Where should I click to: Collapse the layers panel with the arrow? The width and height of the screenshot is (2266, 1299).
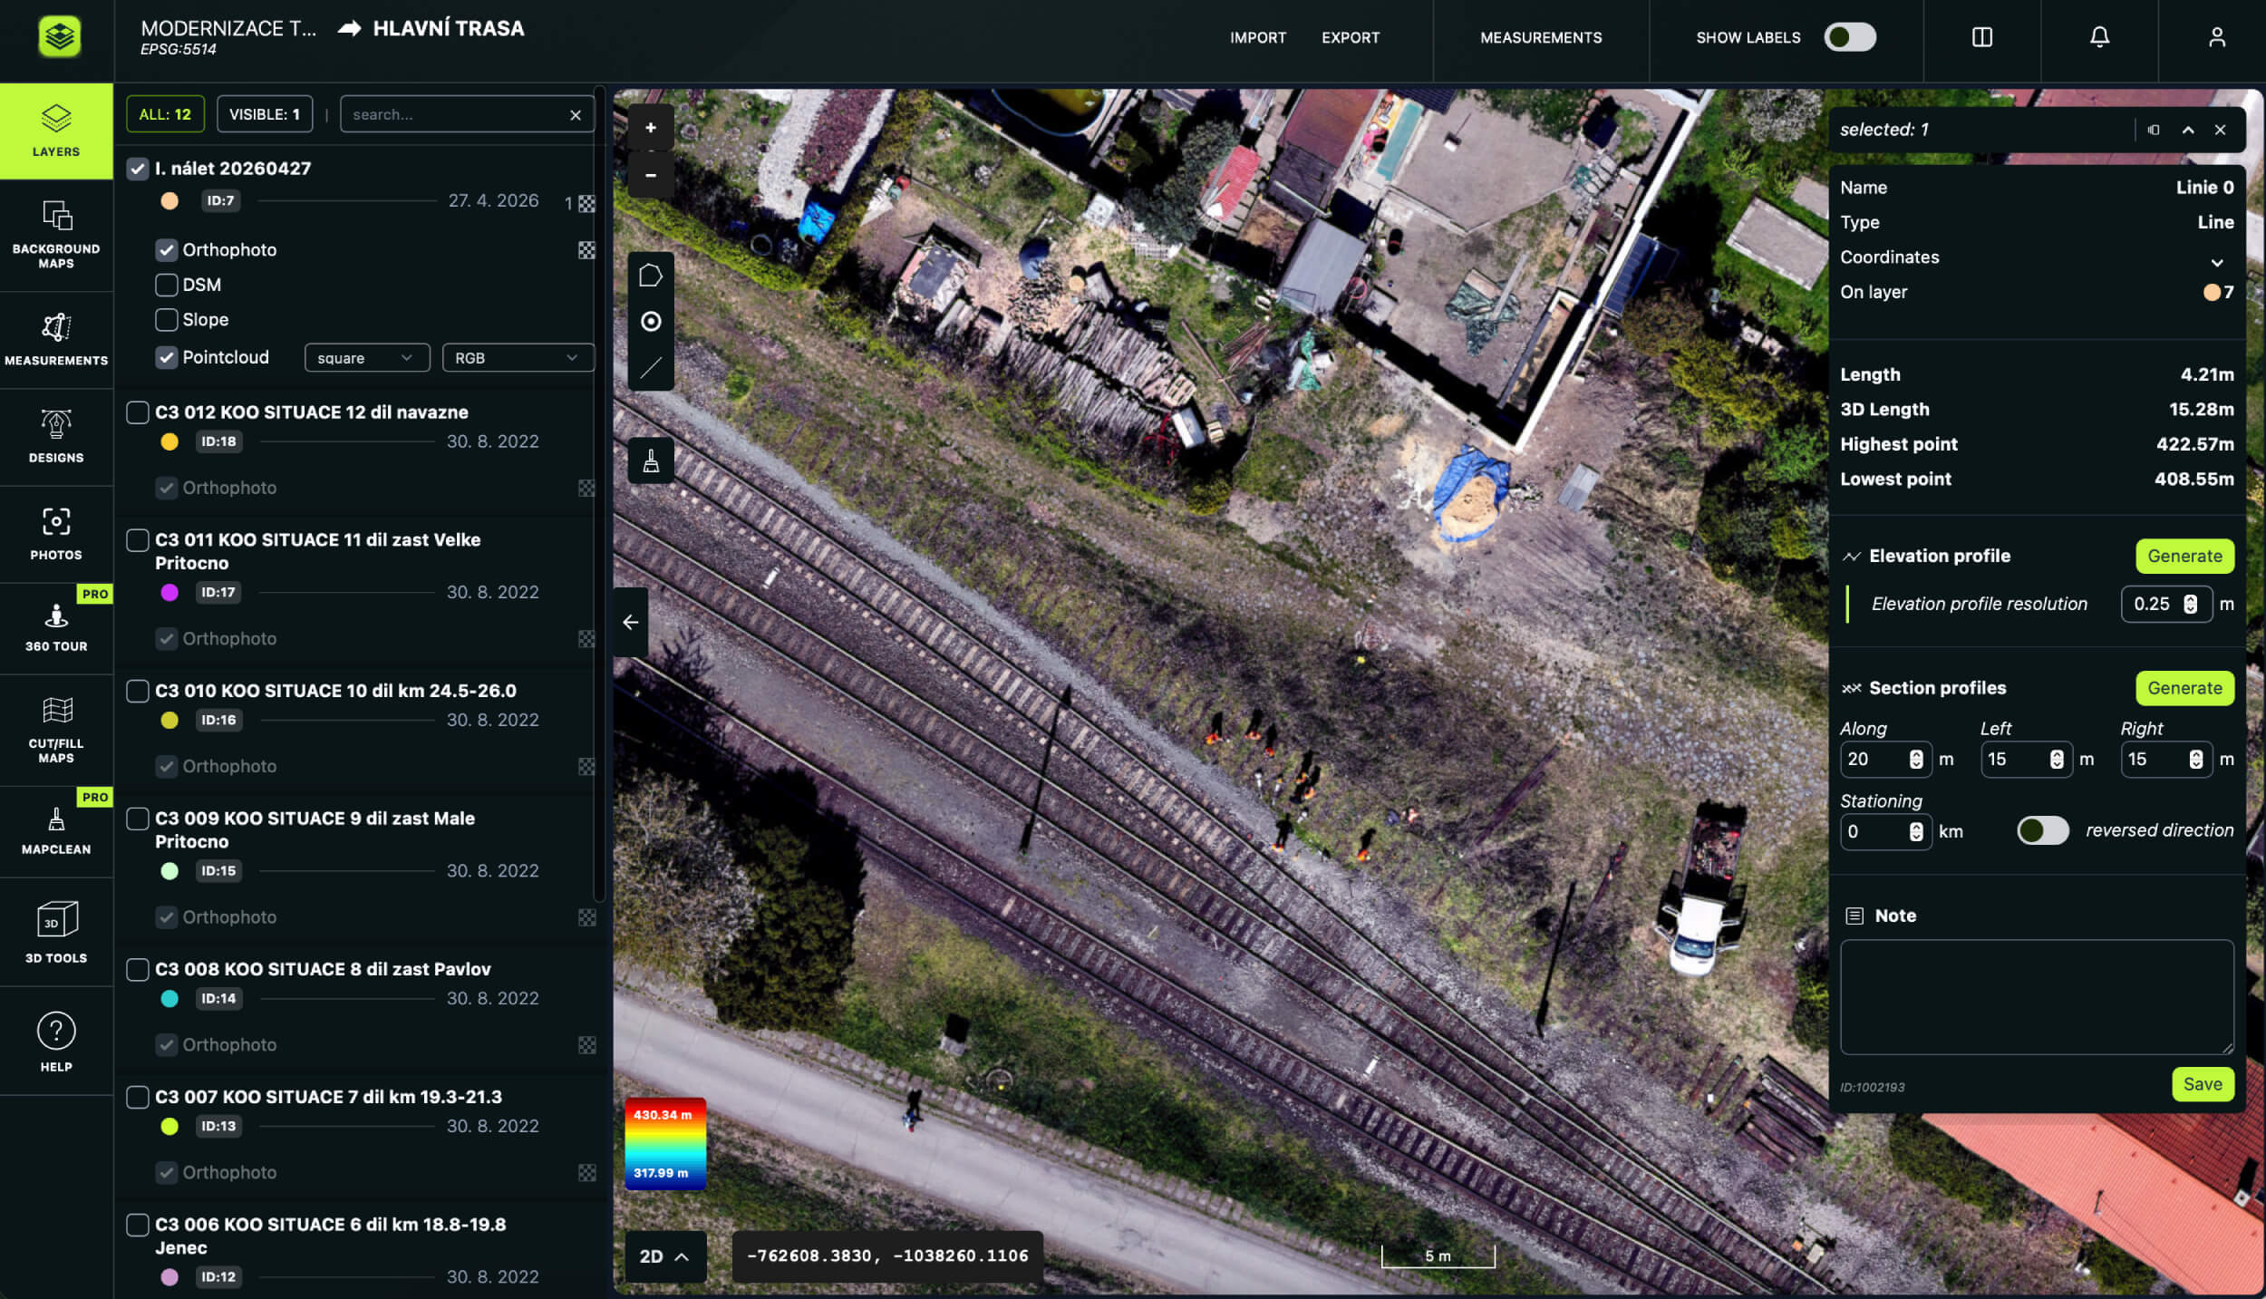(631, 622)
